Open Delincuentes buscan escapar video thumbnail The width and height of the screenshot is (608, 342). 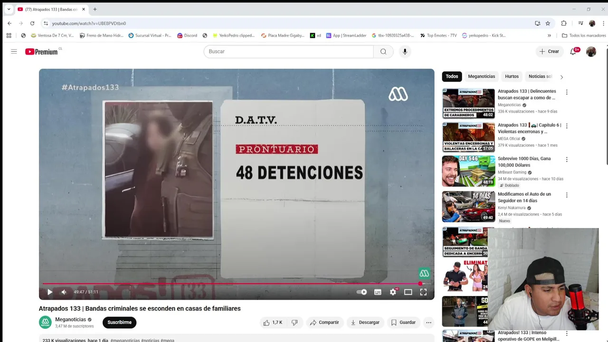click(x=468, y=103)
